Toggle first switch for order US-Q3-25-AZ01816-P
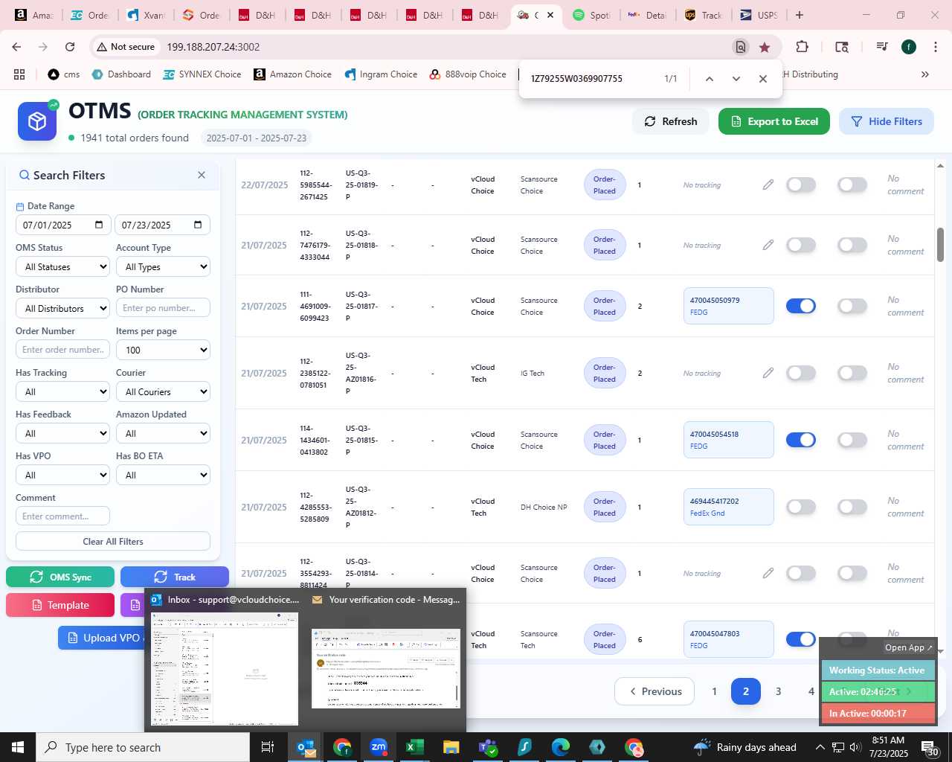The height and width of the screenshot is (762, 952). 801,373
